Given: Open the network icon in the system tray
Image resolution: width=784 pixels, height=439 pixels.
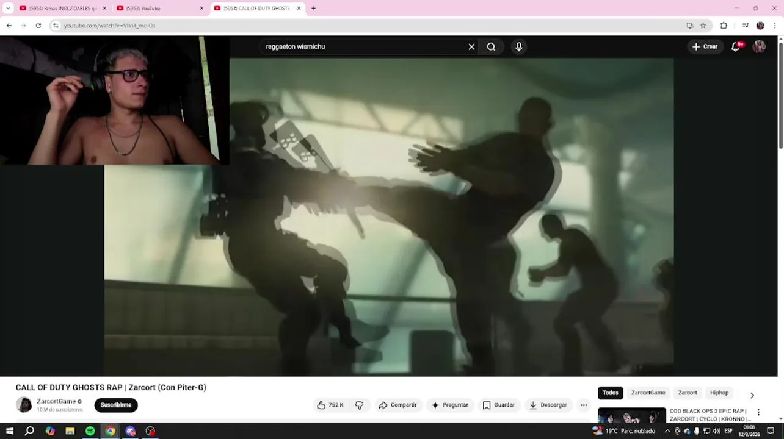Looking at the screenshot, I should 706,431.
